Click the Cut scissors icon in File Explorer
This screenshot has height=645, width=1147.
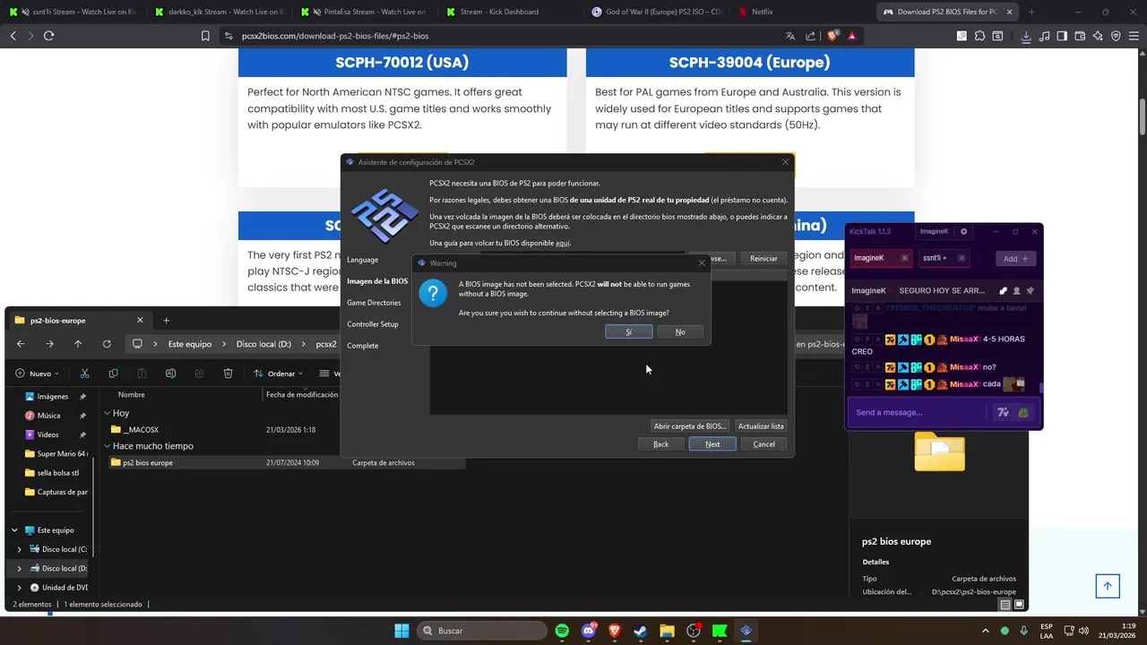pyautogui.click(x=84, y=374)
